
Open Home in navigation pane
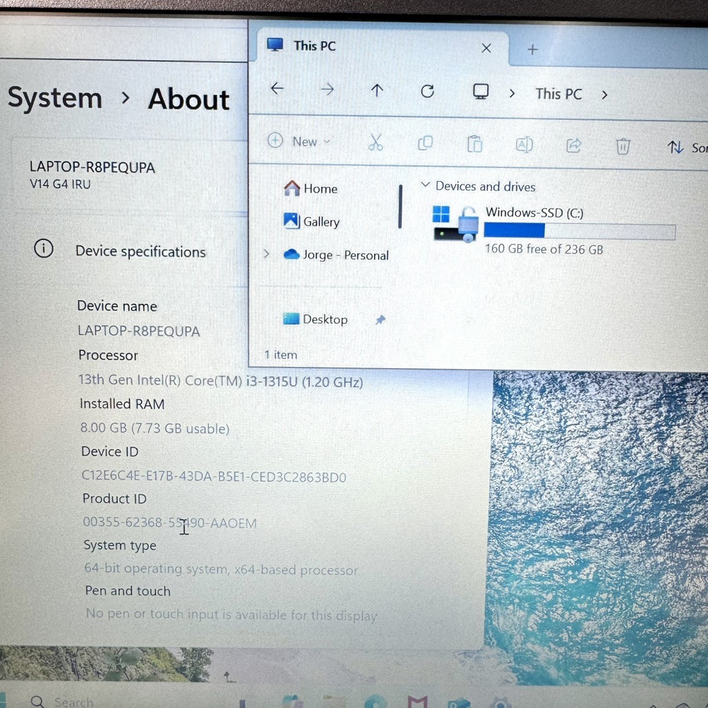pyautogui.click(x=310, y=188)
